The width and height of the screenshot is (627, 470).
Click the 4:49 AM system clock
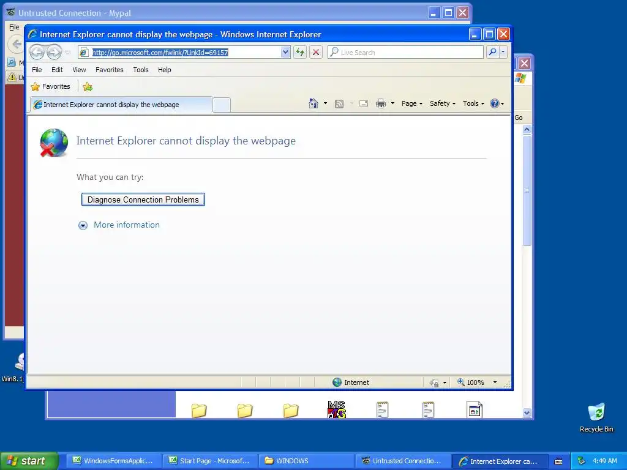coord(604,461)
